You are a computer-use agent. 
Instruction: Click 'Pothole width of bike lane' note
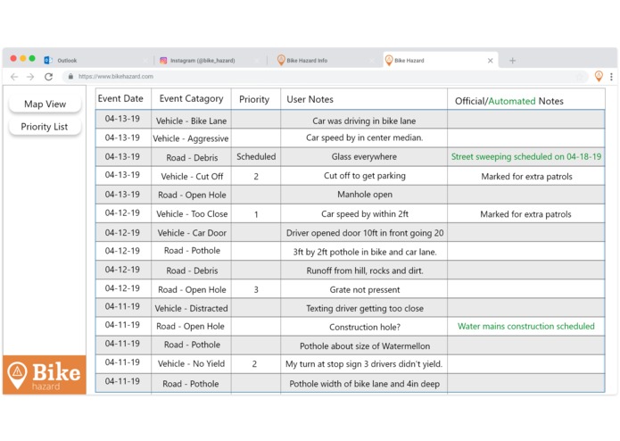(x=365, y=384)
